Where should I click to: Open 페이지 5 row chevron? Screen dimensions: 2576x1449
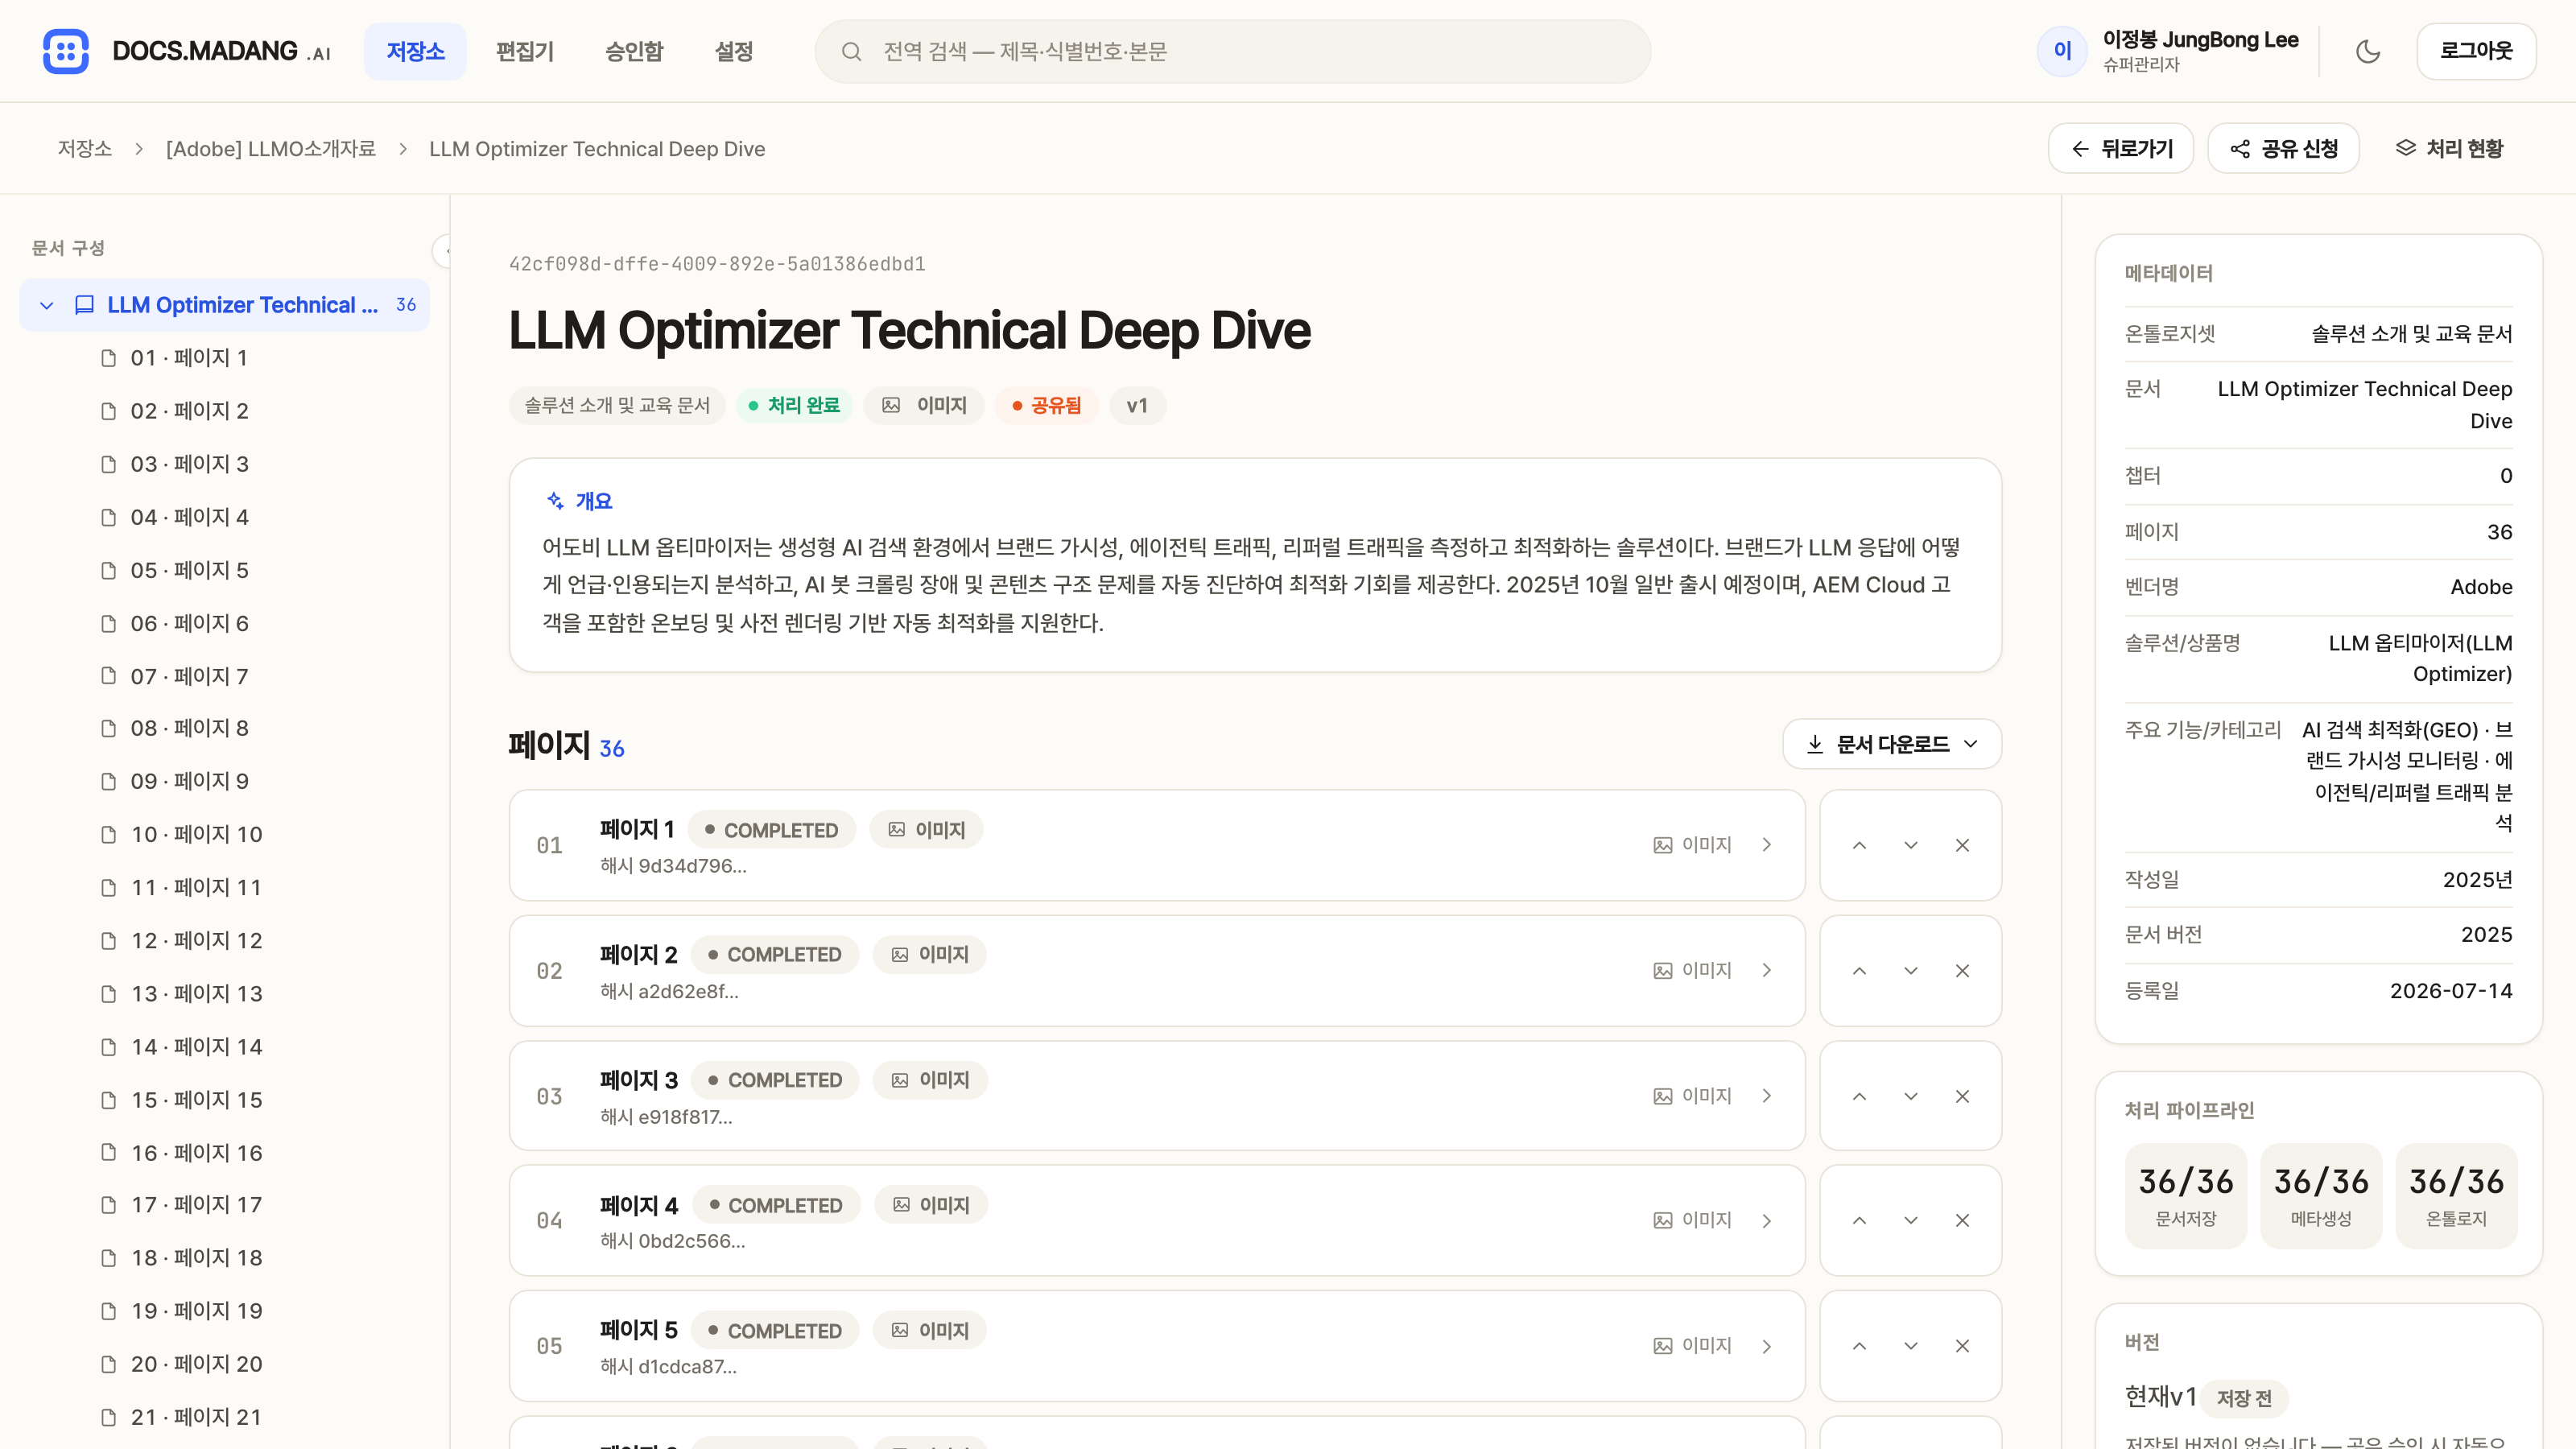(1767, 1346)
